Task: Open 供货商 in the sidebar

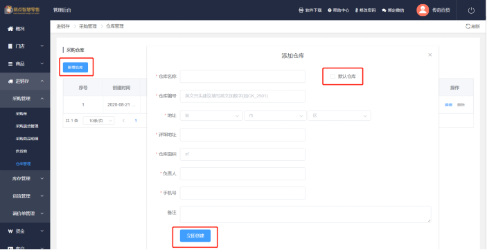Action: pos(21,151)
